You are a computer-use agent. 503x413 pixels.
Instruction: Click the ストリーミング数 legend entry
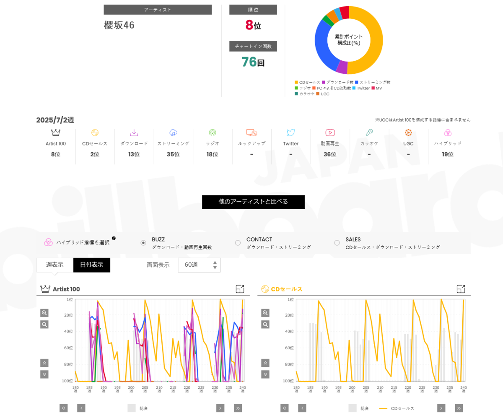(373, 82)
